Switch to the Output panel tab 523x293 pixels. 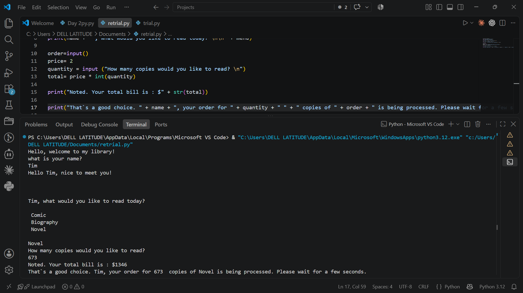64,124
